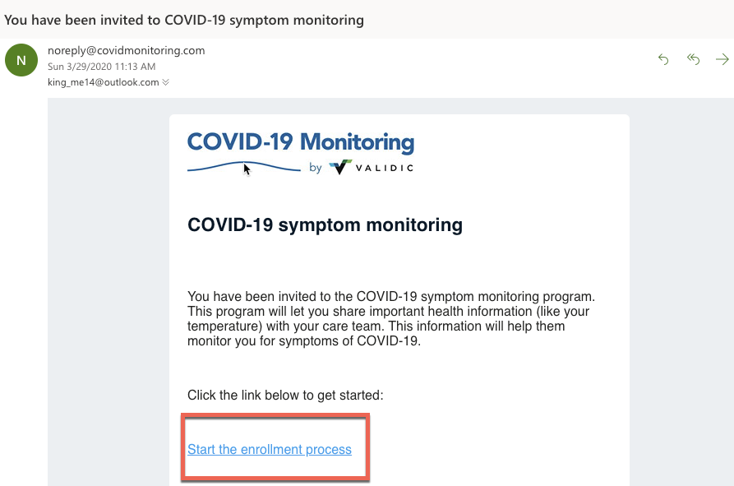Reply all using the double arrow icon
This screenshot has height=486, width=734.
tap(693, 59)
